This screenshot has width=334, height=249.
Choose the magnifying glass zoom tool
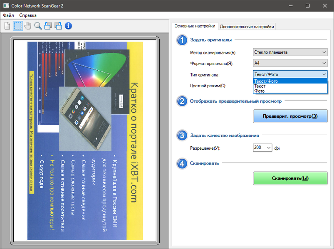click(x=38, y=26)
